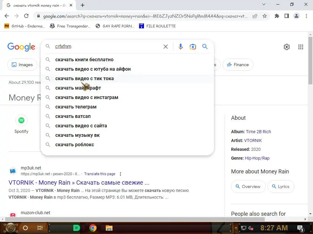
Task: Open mp3uk.net result options menu
Action: (120, 174)
